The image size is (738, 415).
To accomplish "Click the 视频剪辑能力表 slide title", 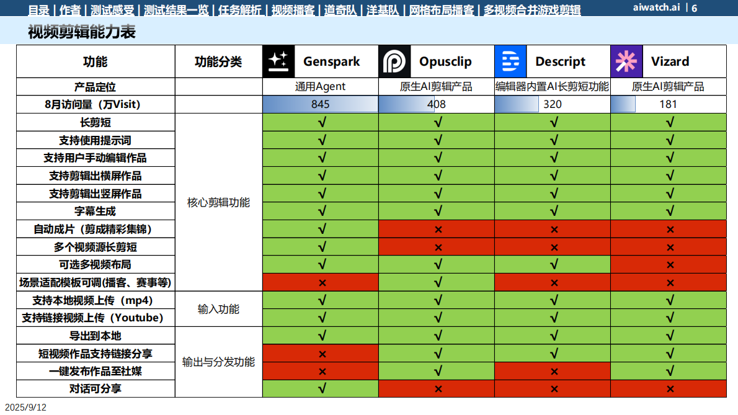I will coord(82,32).
